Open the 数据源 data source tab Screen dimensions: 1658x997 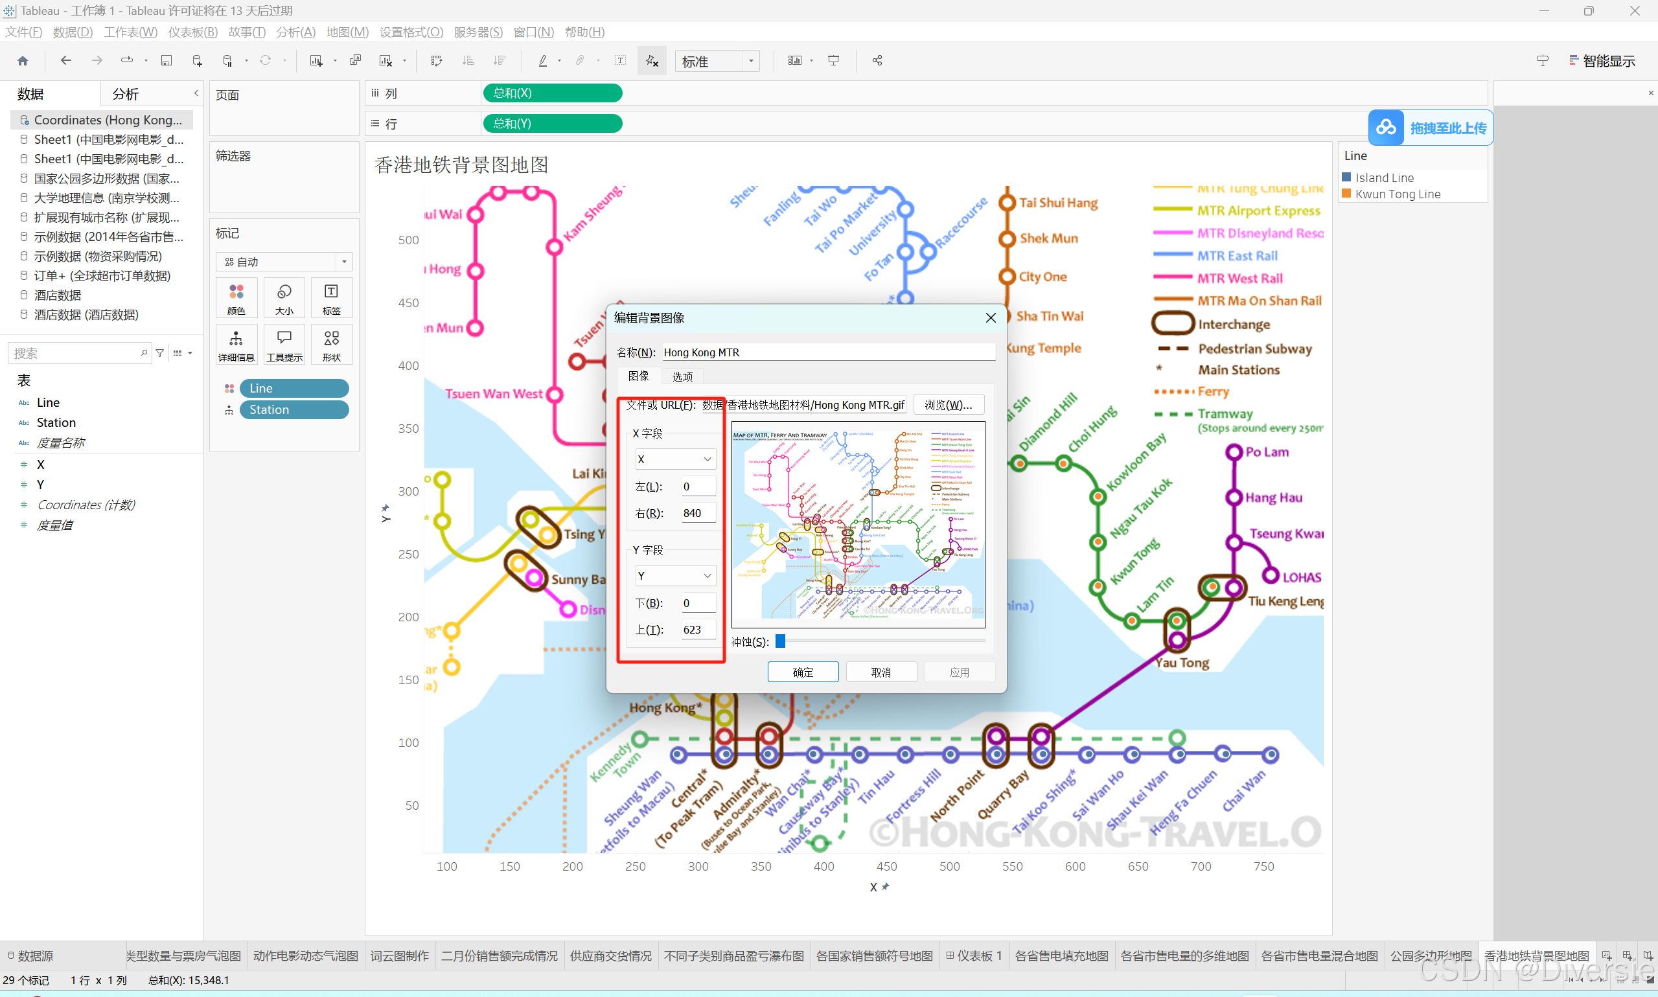(30, 956)
